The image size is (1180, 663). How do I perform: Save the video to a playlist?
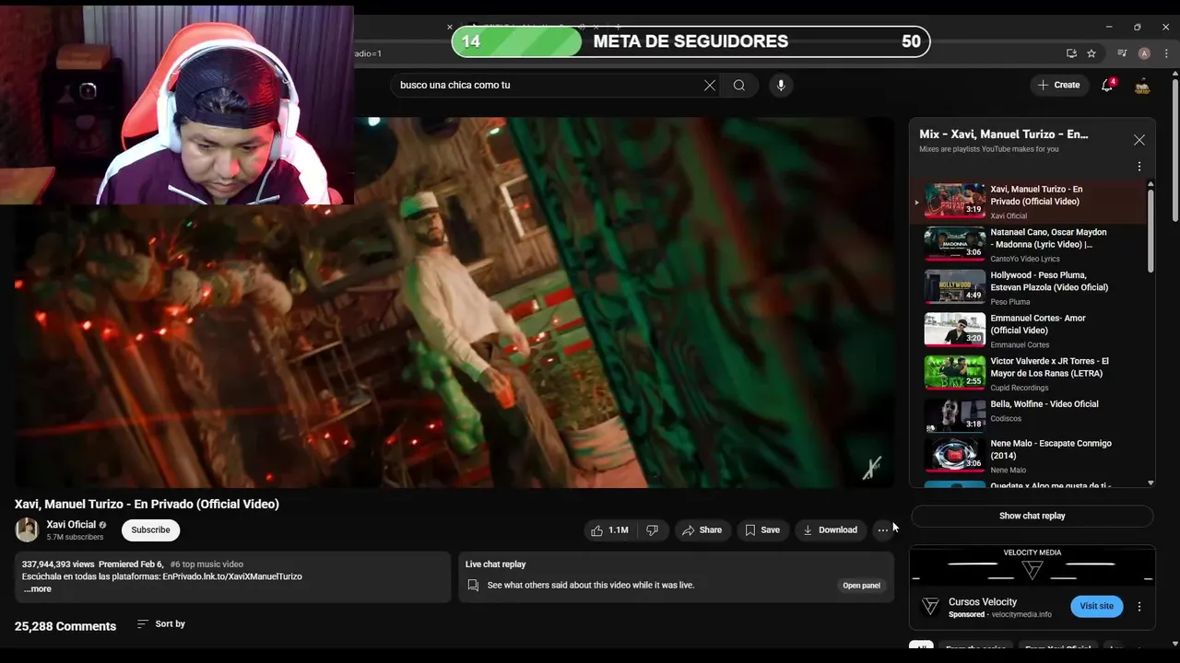(762, 529)
